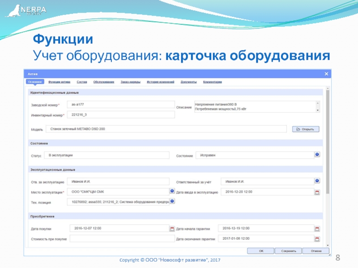This screenshot has height=268, width=358.
Task: Open calendar for Дата начала гарантии
Action: pyautogui.click(x=317, y=229)
